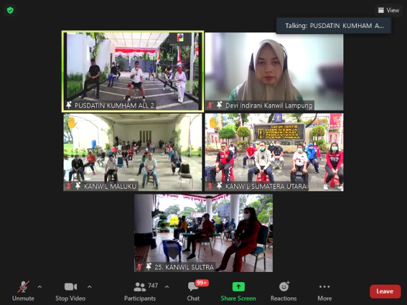The height and width of the screenshot is (305, 407).
Task: Leave the meeting
Action: pyautogui.click(x=385, y=291)
